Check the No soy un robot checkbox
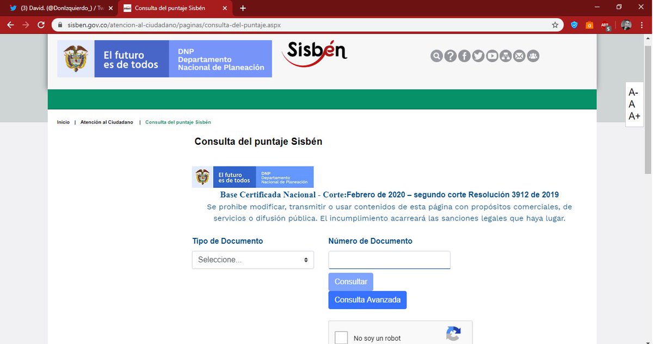 coord(341,338)
